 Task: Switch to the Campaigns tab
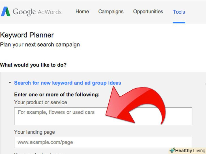point(111,12)
